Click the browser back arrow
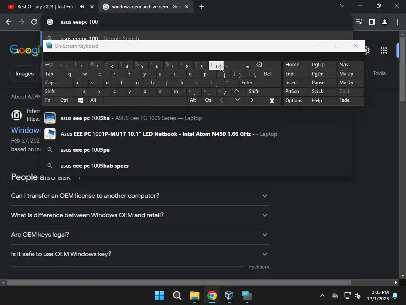The width and height of the screenshot is (406, 305). [9, 22]
